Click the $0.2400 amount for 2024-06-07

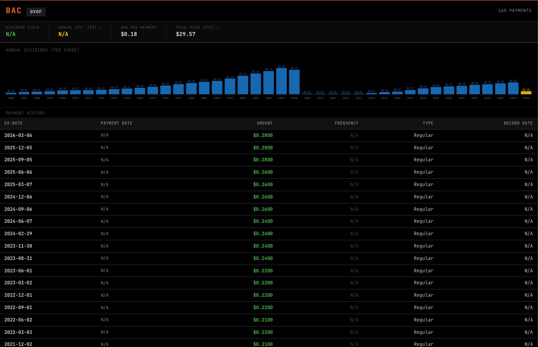263,221
